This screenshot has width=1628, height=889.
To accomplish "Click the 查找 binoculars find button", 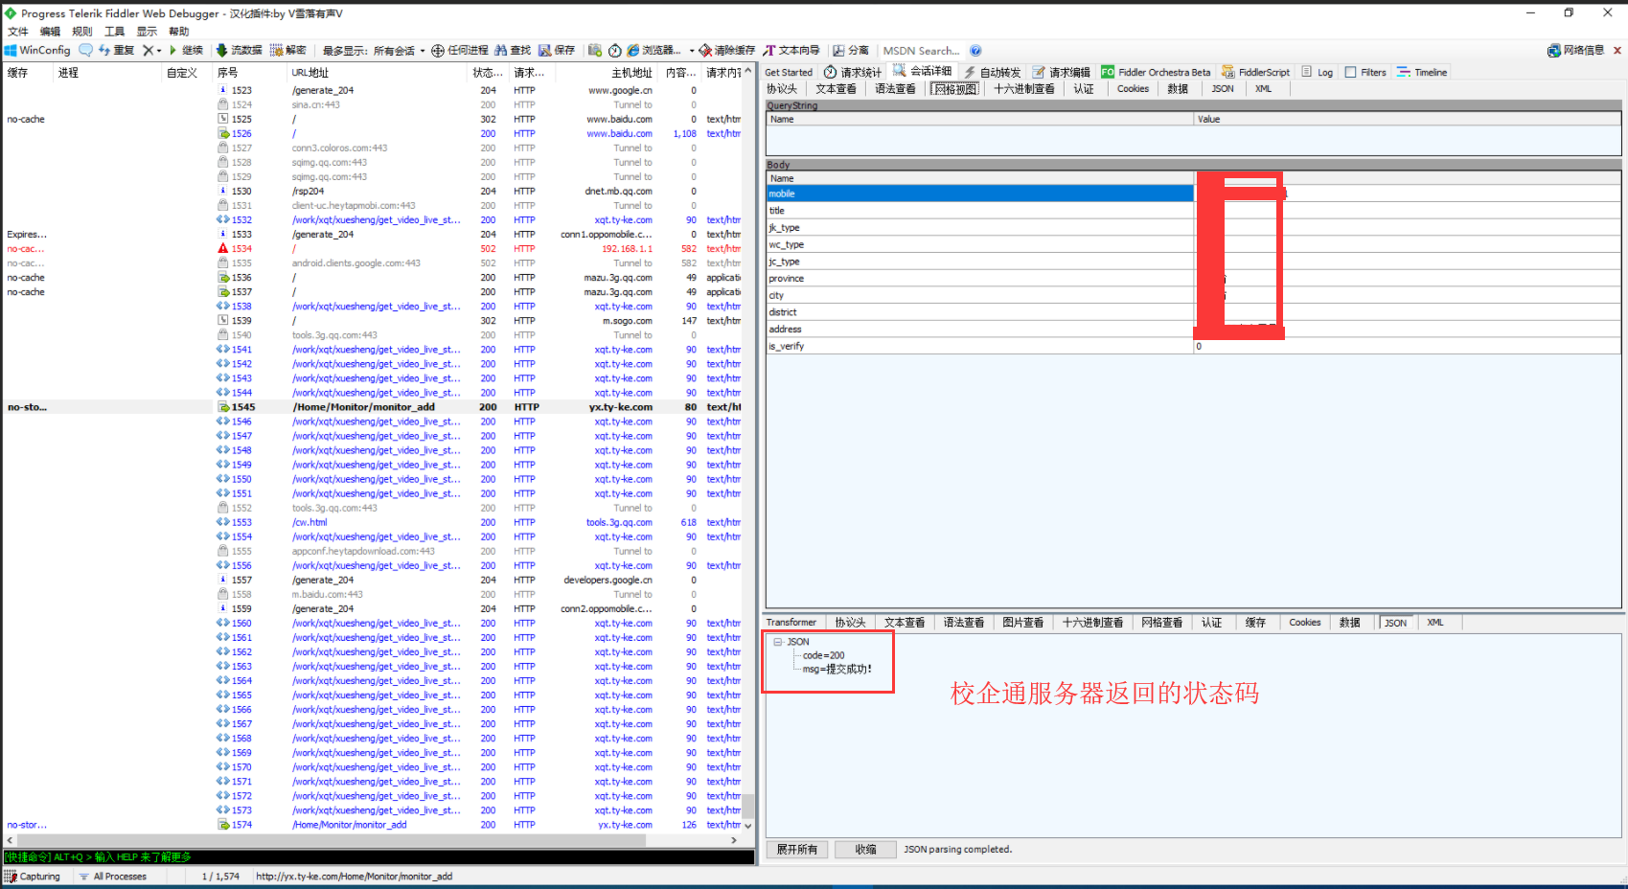I will (x=513, y=50).
